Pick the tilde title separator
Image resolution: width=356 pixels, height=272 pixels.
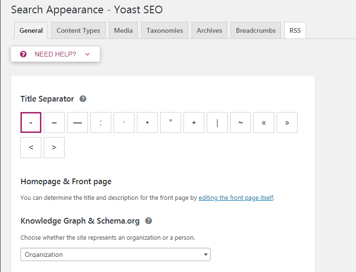tap(241, 122)
